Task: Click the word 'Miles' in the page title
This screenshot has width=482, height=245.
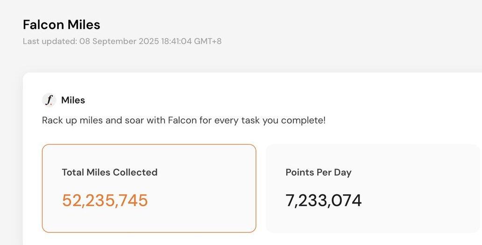Action: [x=84, y=25]
